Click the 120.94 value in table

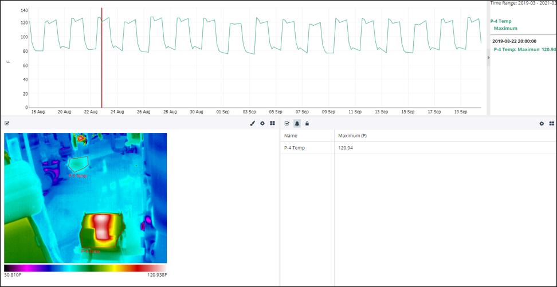346,148
